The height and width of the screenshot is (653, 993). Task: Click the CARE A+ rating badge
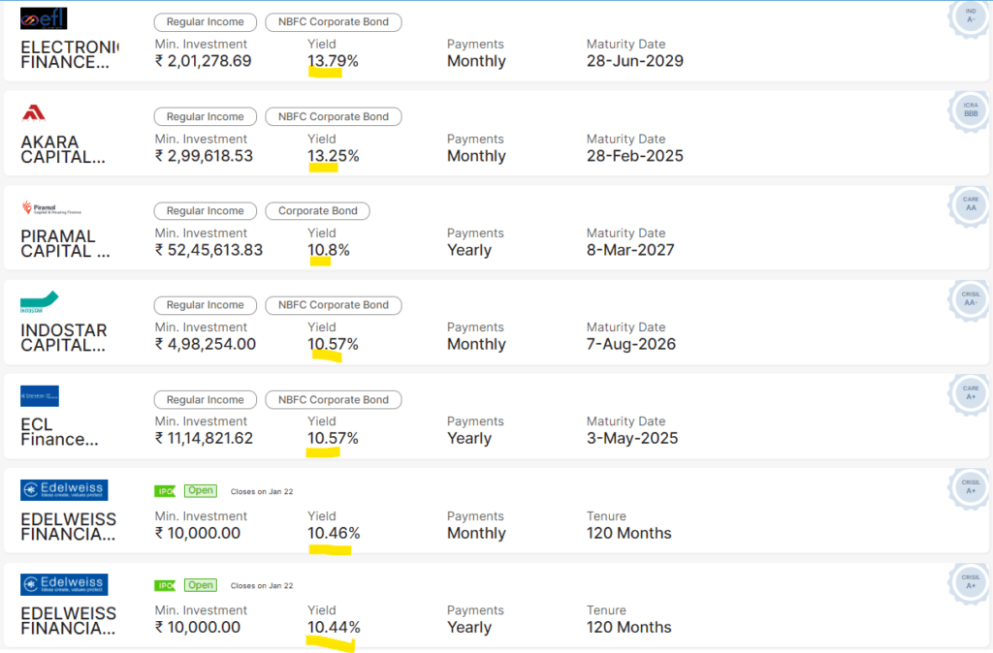[970, 393]
